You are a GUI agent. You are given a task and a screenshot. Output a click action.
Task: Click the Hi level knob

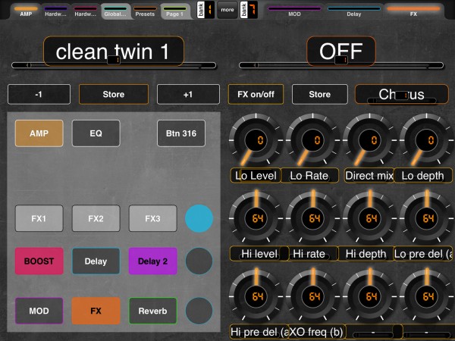click(256, 218)
